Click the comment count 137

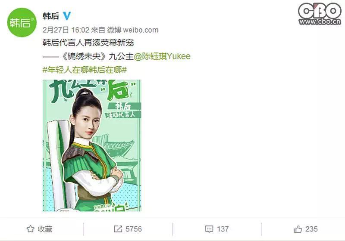[x=223, y=229]
